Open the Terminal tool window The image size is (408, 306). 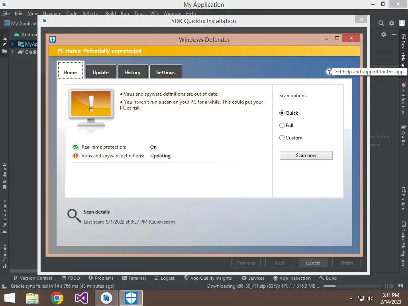click(x=134, y=278)
